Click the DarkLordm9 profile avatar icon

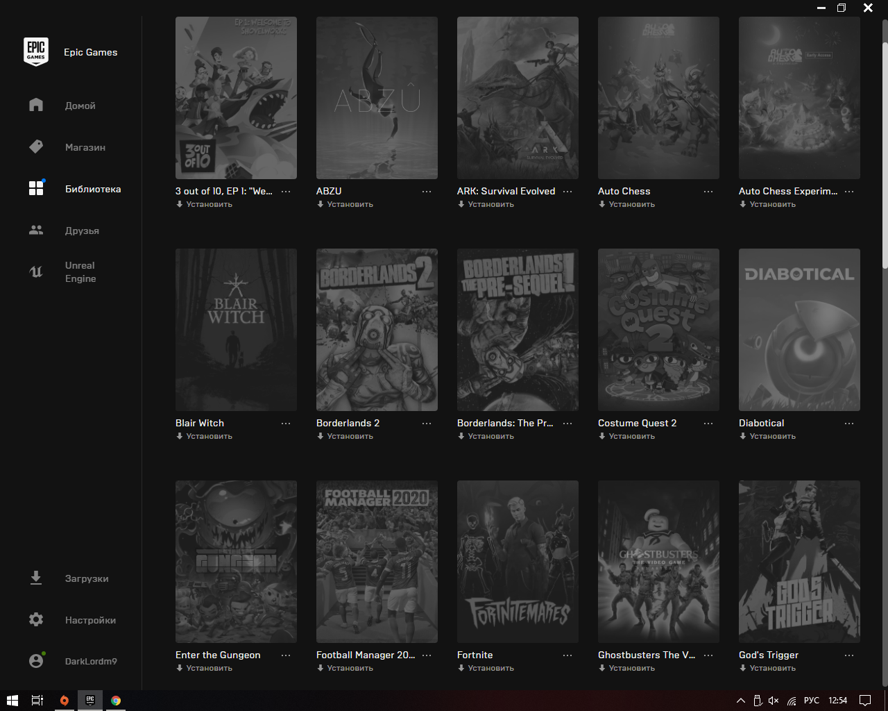(x=36, y=661)
